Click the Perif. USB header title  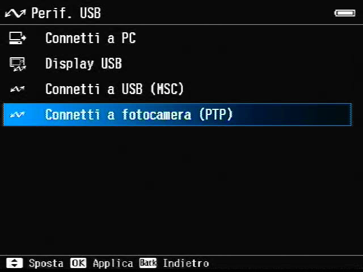tap(66, 13)
